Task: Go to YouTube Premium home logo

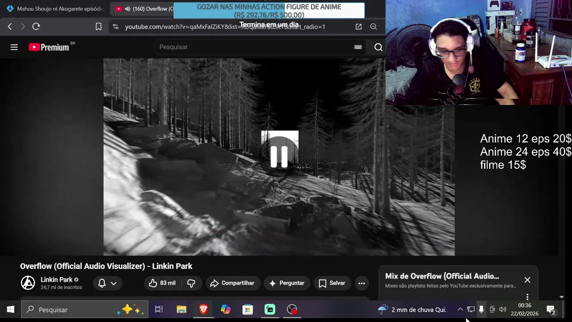Action: 49,47
